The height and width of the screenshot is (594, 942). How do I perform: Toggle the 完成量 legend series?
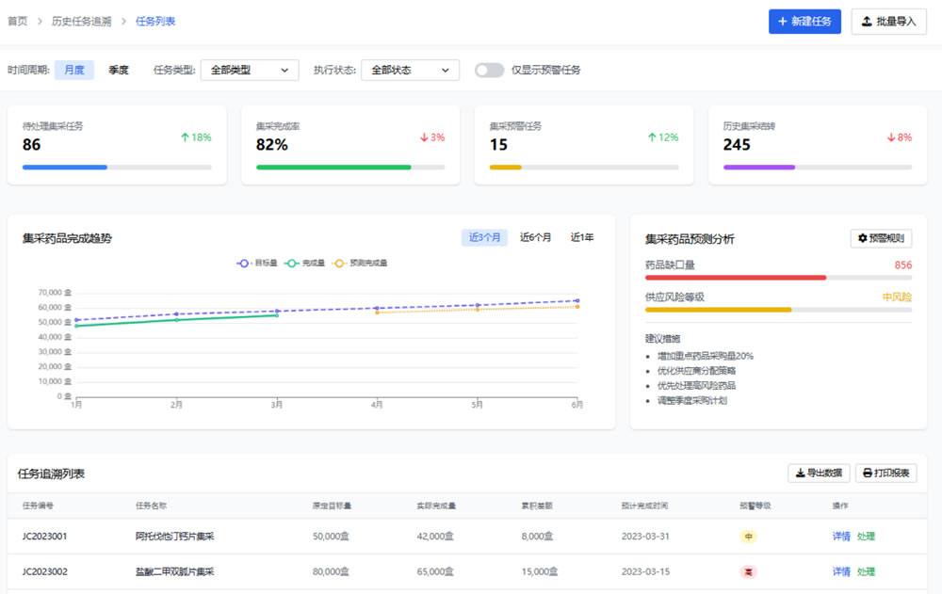304,263
